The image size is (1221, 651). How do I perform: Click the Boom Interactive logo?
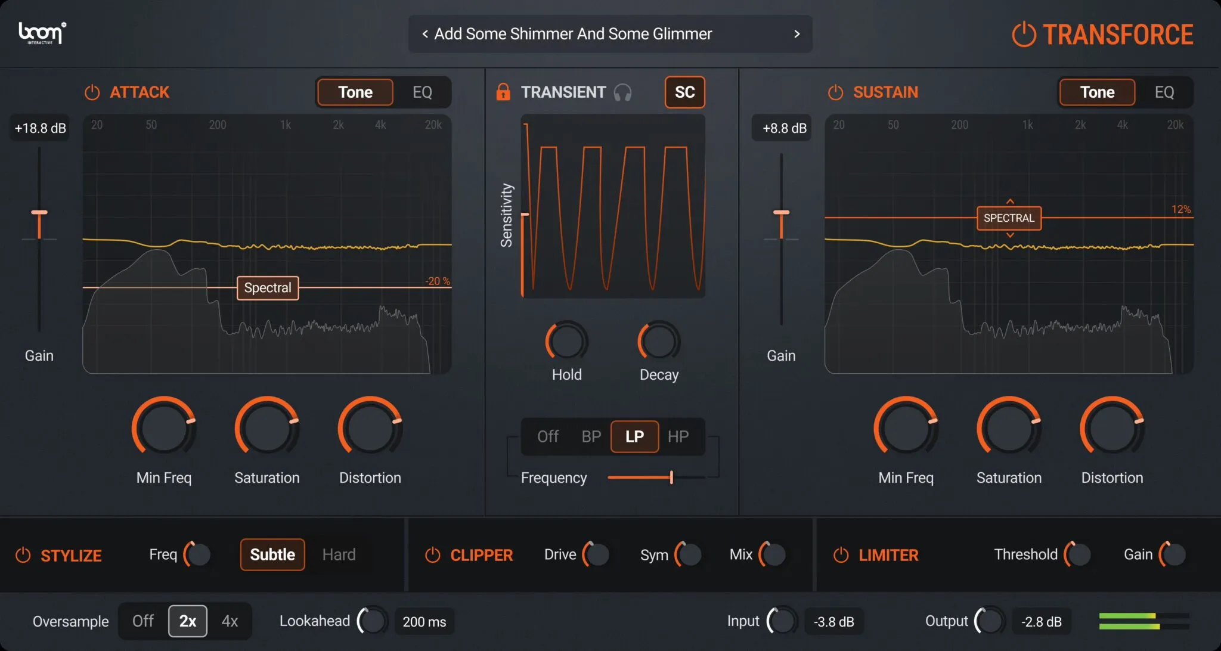pos(42,33)
